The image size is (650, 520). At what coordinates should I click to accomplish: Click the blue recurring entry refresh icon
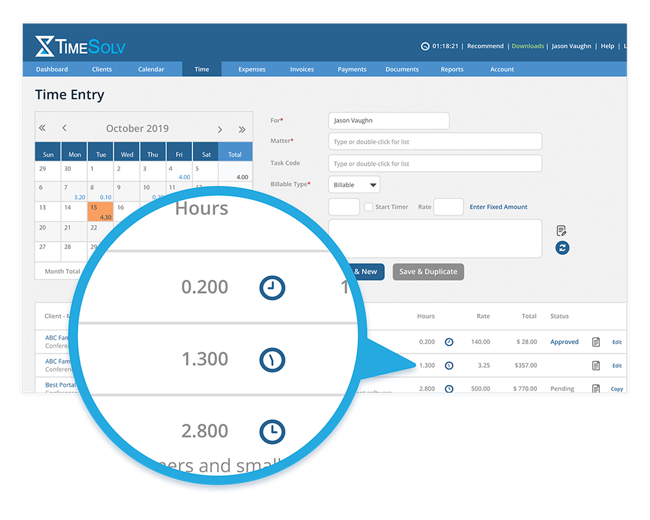[562, 248]
